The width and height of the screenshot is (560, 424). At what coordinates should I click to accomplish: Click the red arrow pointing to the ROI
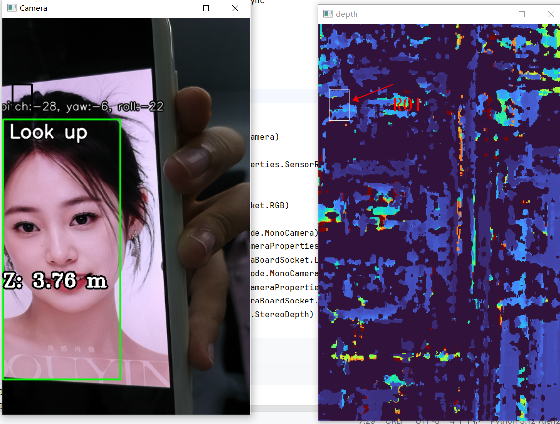click(371, 93)
